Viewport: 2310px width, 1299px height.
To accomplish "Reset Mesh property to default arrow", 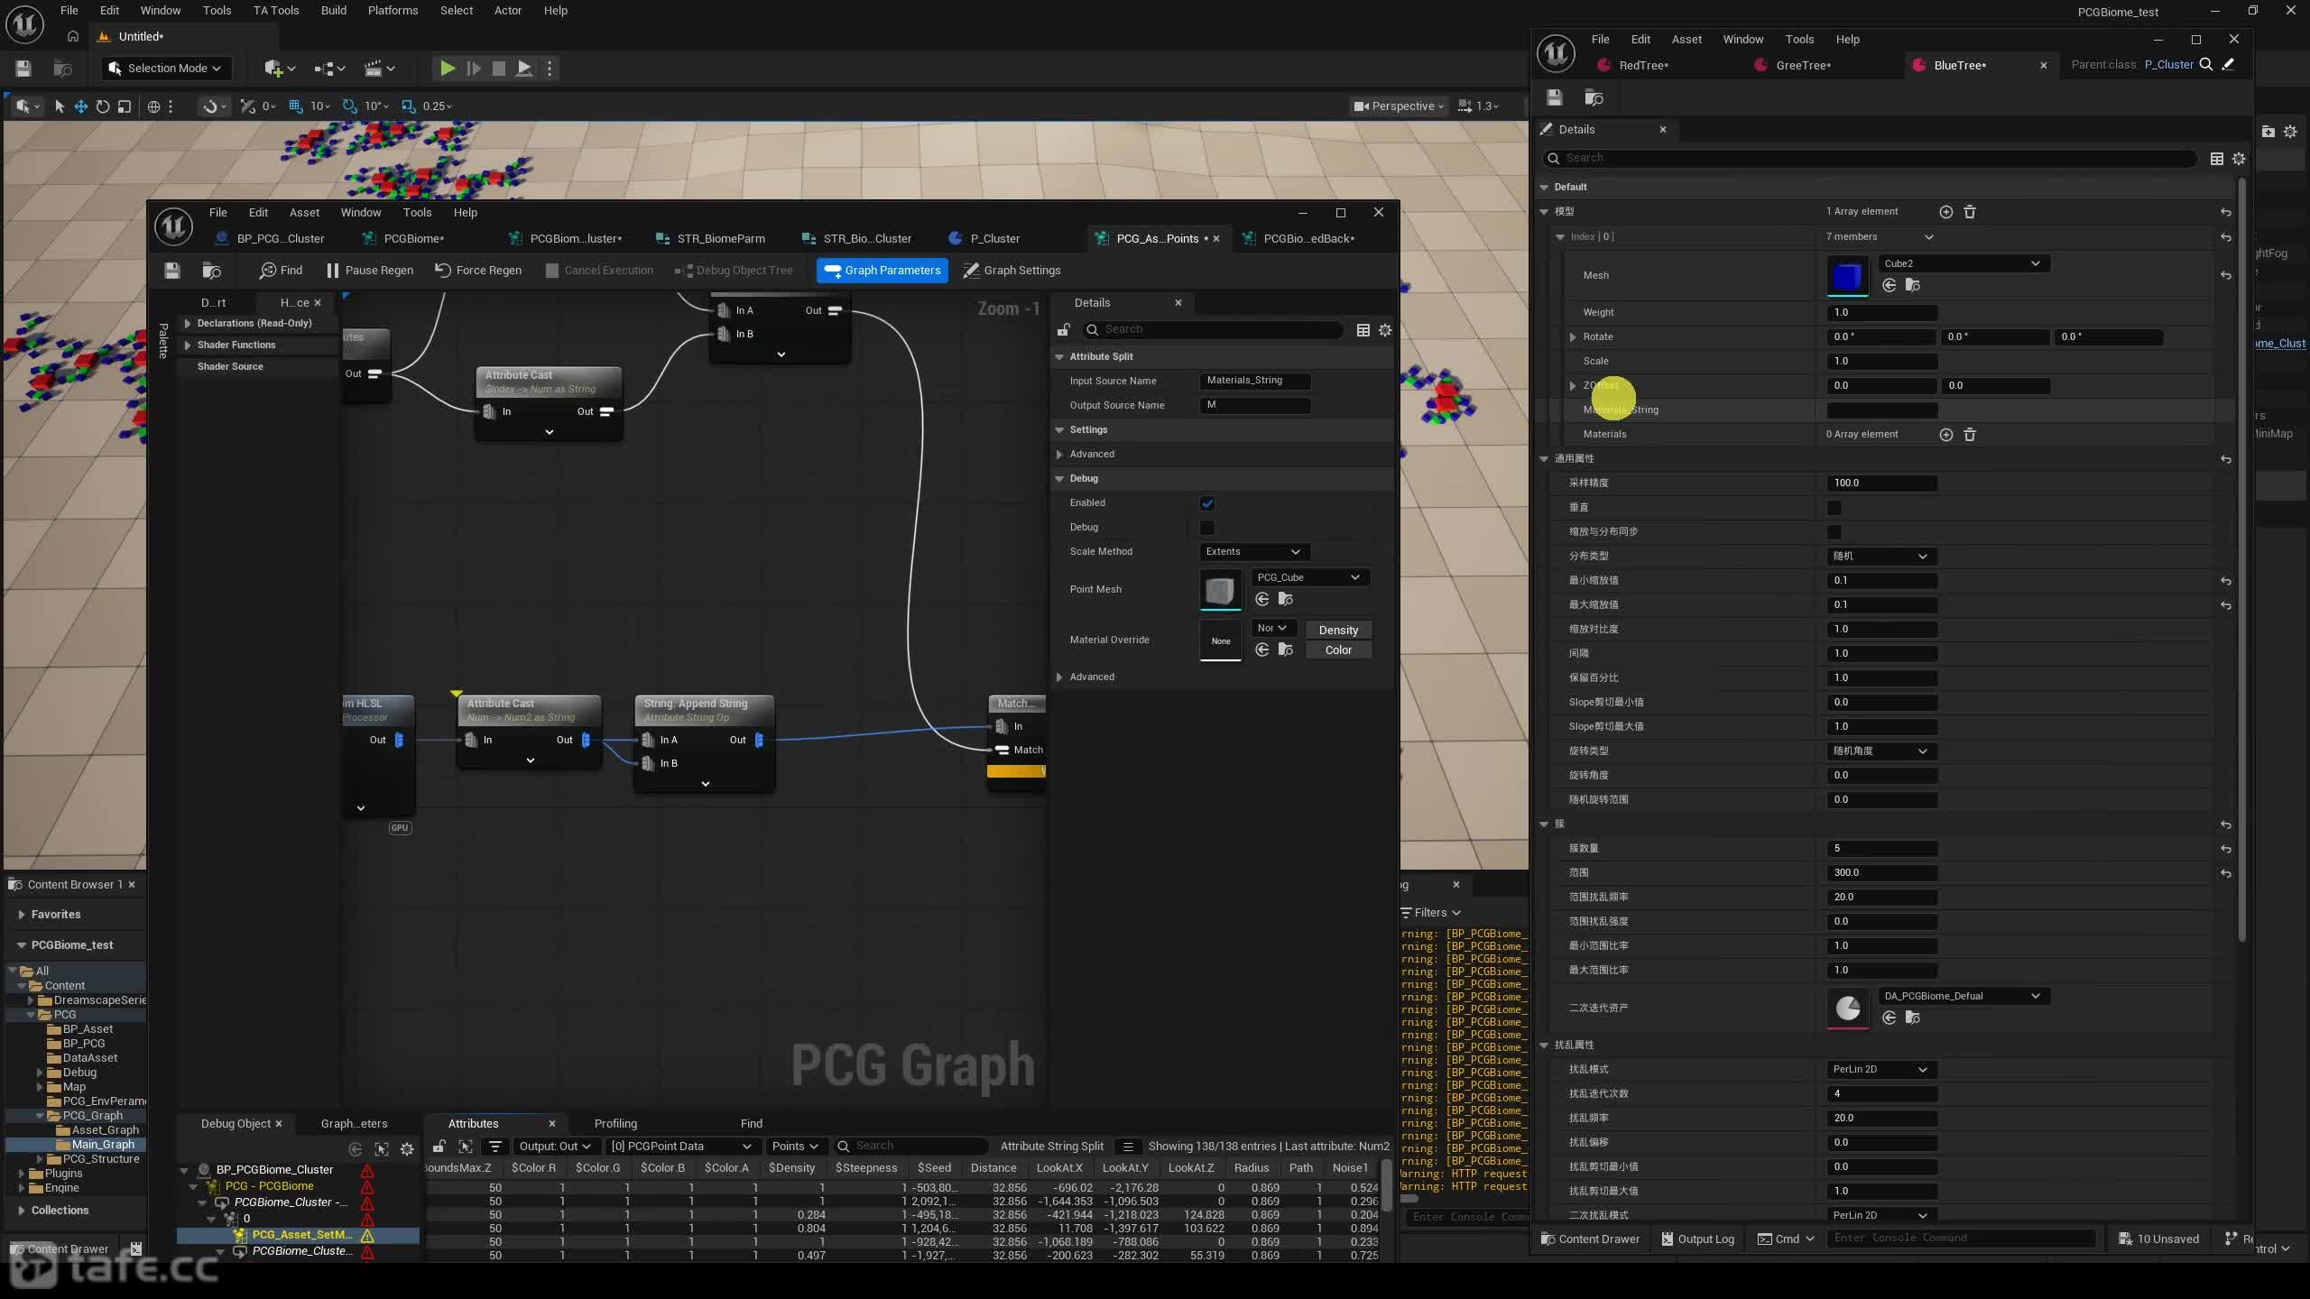I will (2226, 276).
